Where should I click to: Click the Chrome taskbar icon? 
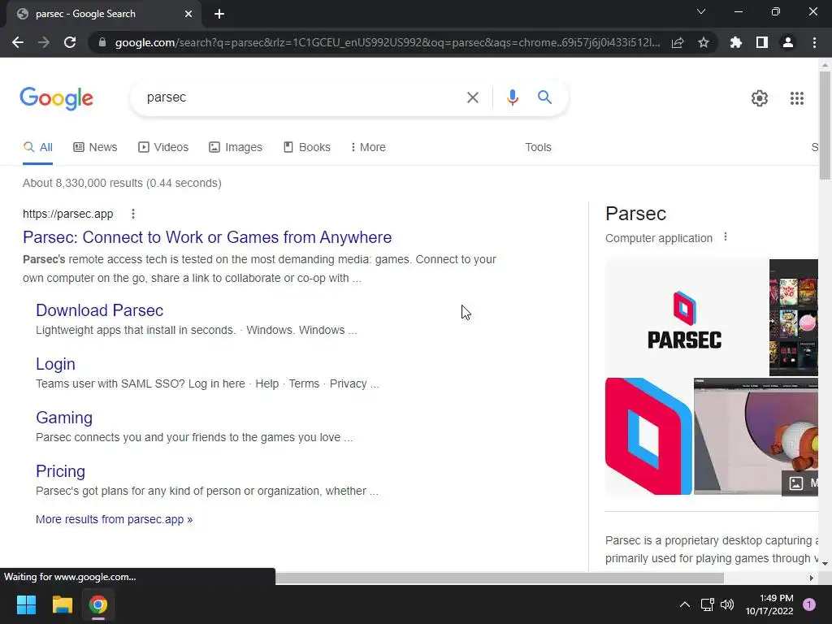(98, 604)
